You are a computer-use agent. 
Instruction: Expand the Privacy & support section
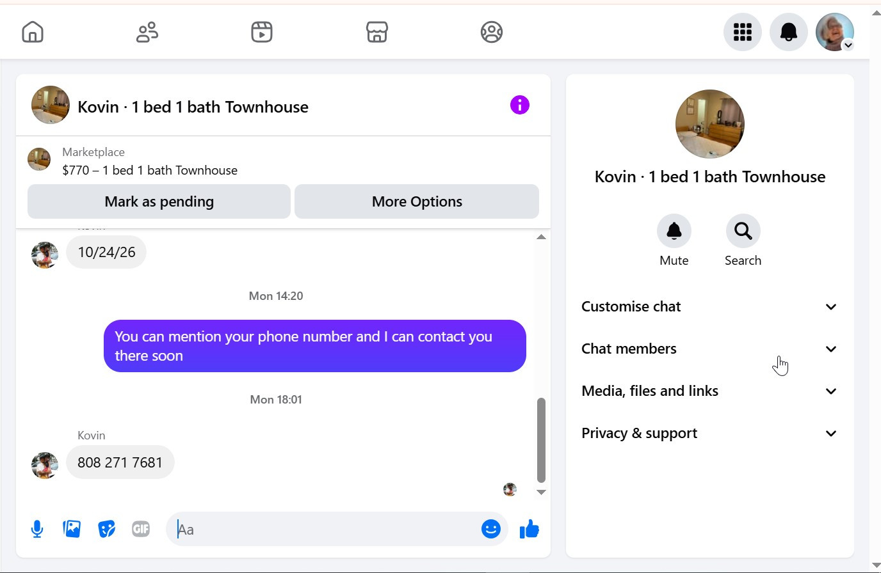tap(709, 434)
